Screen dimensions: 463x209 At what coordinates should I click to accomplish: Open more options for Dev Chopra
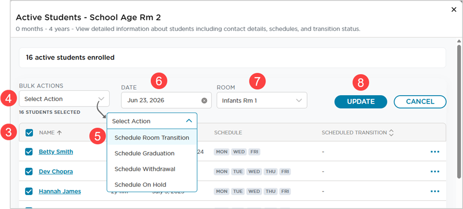pos(435,171)
